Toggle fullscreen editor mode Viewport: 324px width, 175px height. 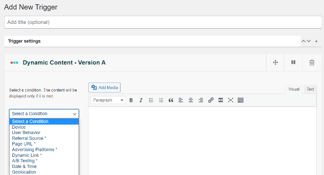point(231,100)
